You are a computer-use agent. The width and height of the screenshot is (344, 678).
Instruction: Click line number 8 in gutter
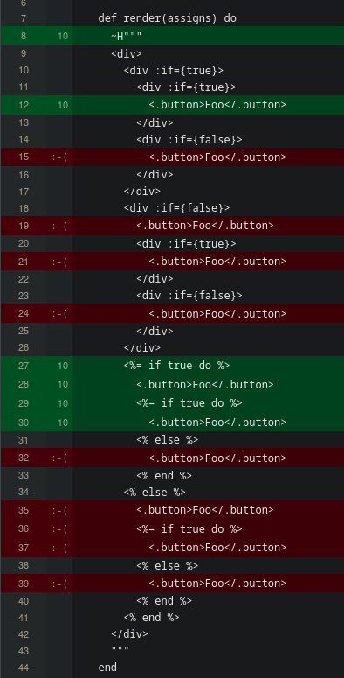(24, 36)
